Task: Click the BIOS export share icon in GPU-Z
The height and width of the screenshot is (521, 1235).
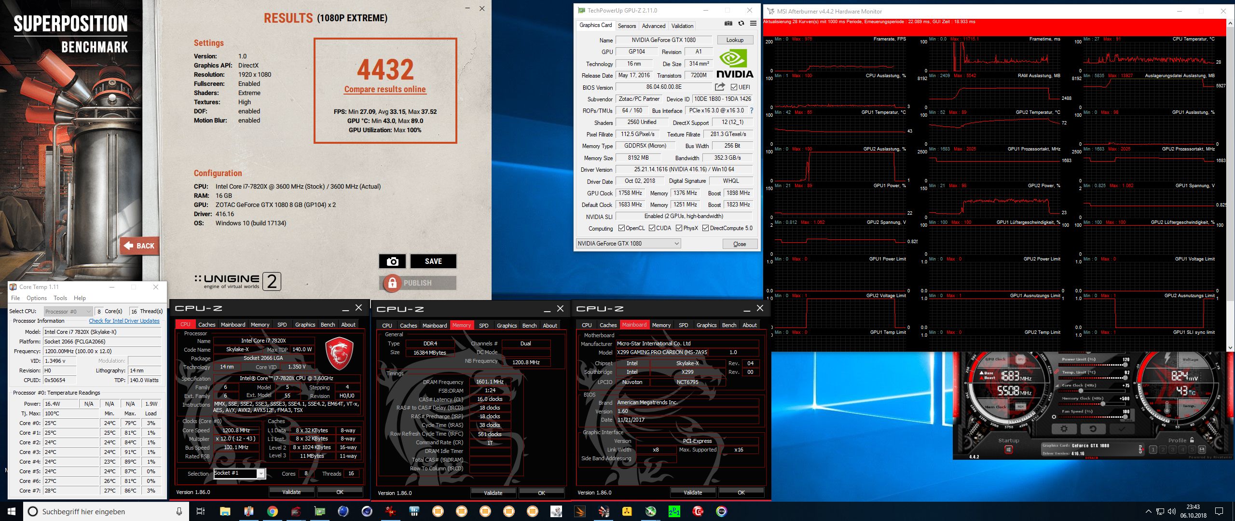Action: (720, 87)
